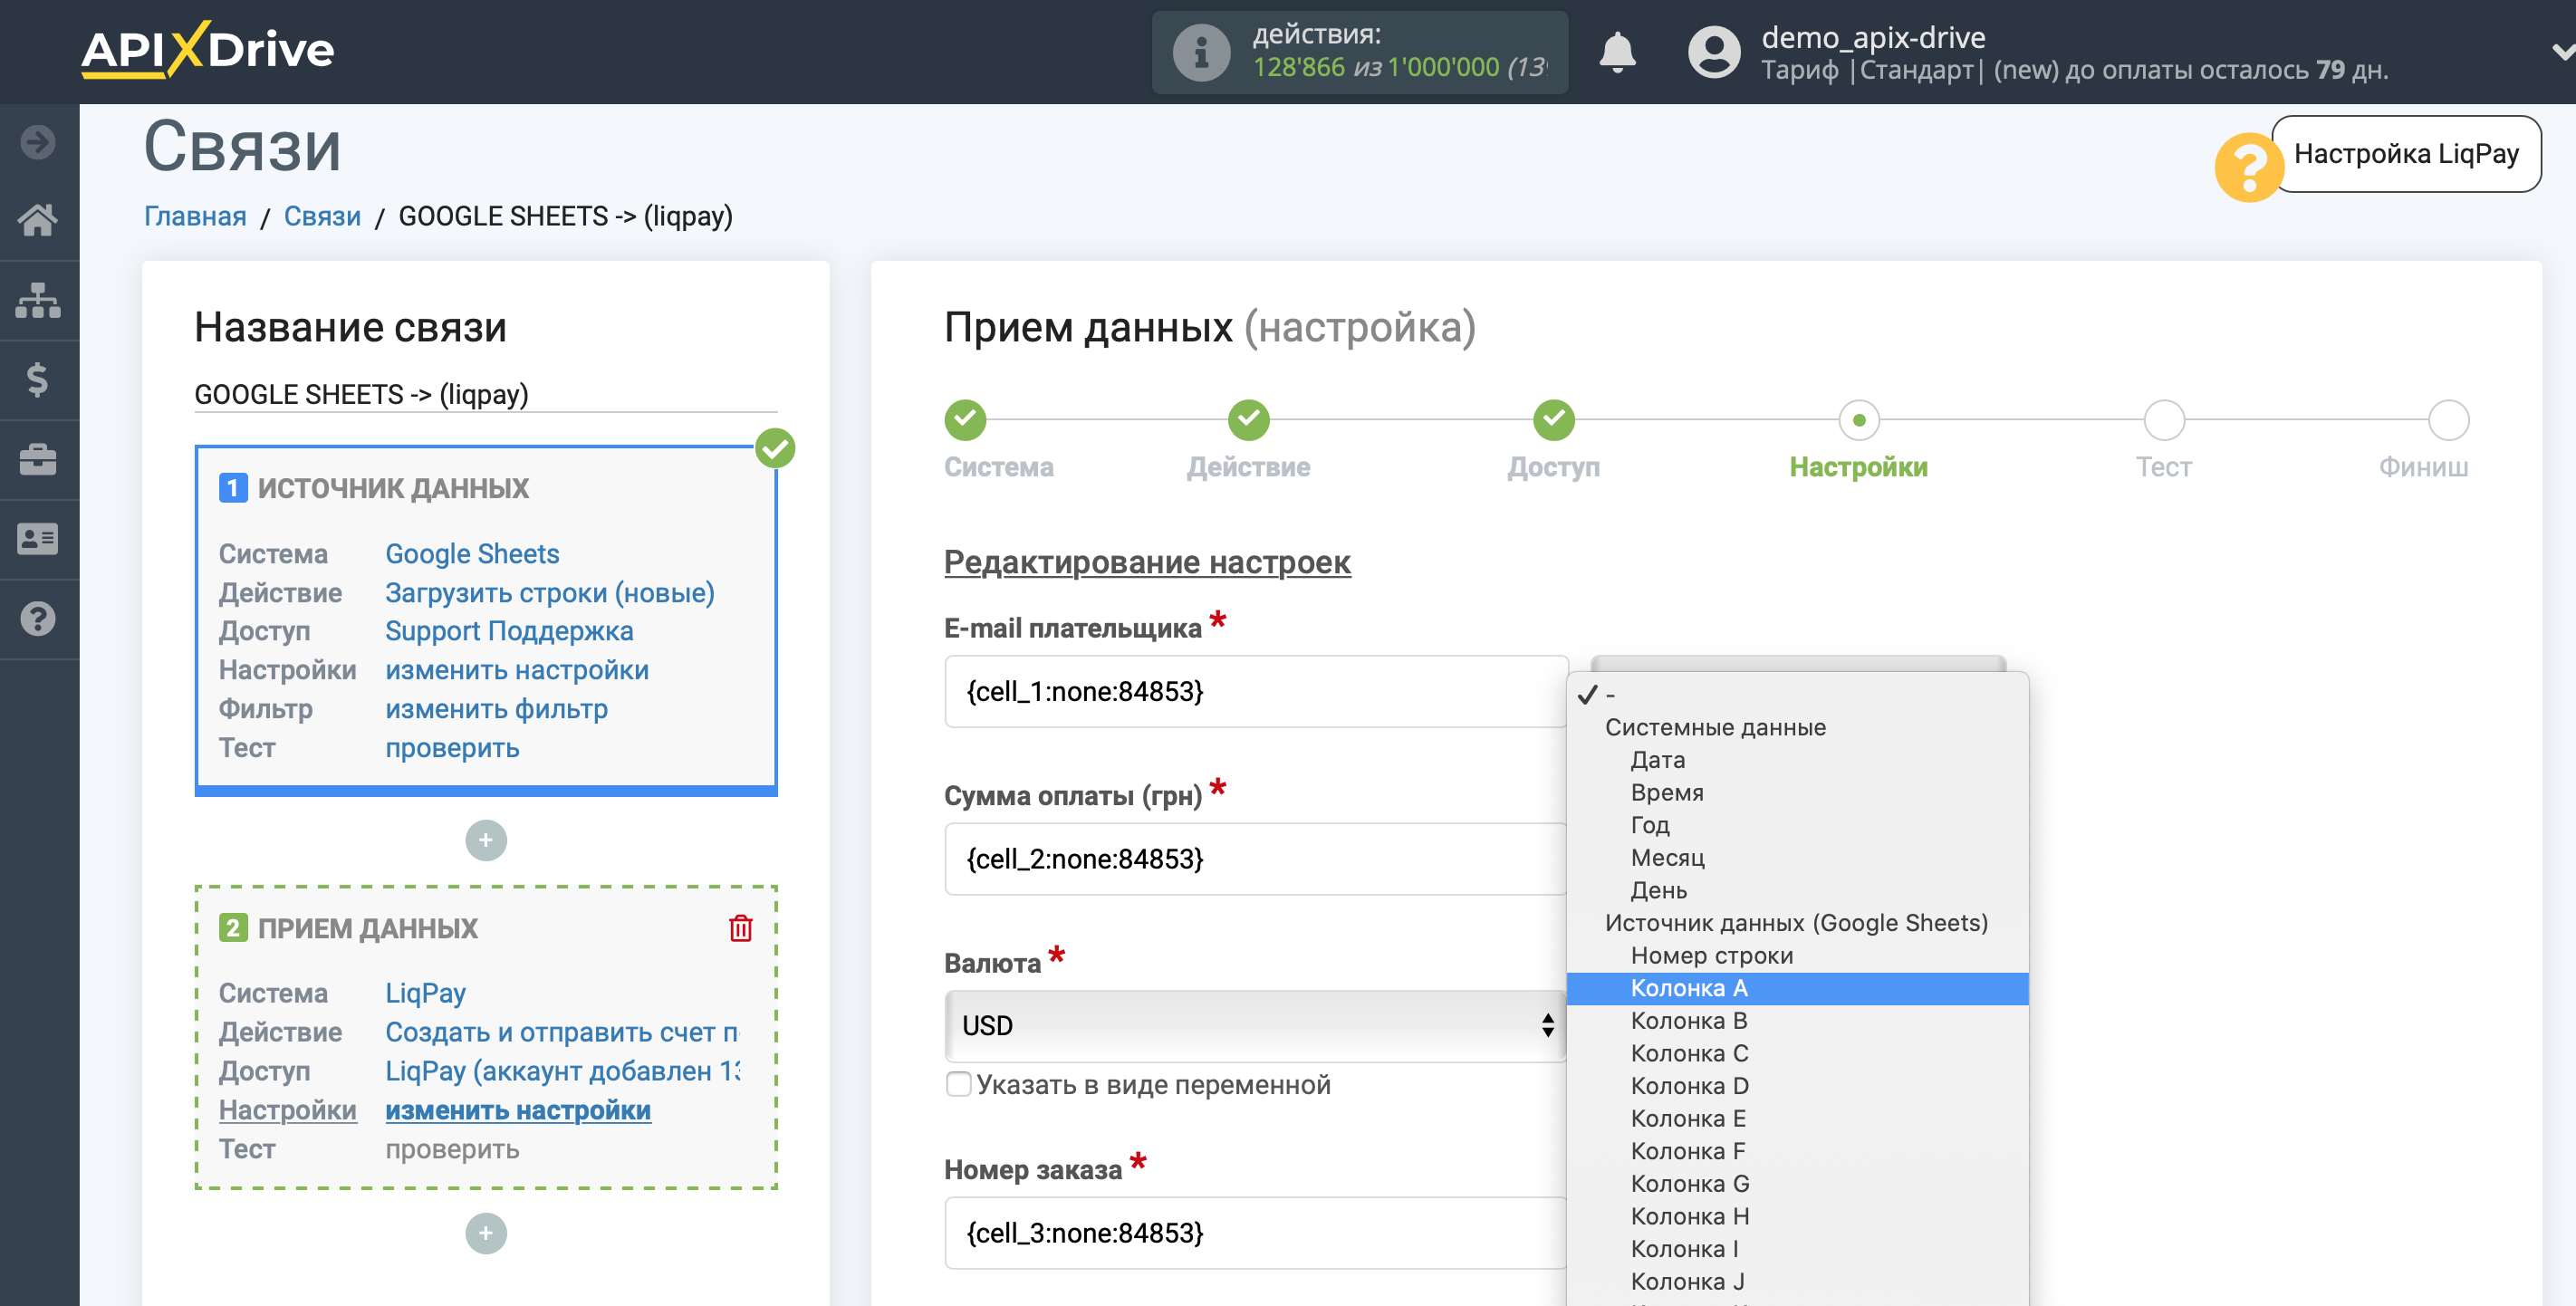Open the home icon in sidebar
The height and width of the screenshot is (1306, 2576).
[38, 220]
